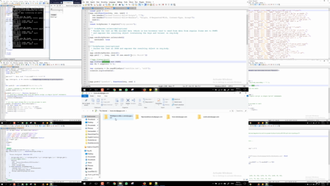Click Select all in Explorer ribbon
This screenshot has width=330, height=186.
click(176, 99)
